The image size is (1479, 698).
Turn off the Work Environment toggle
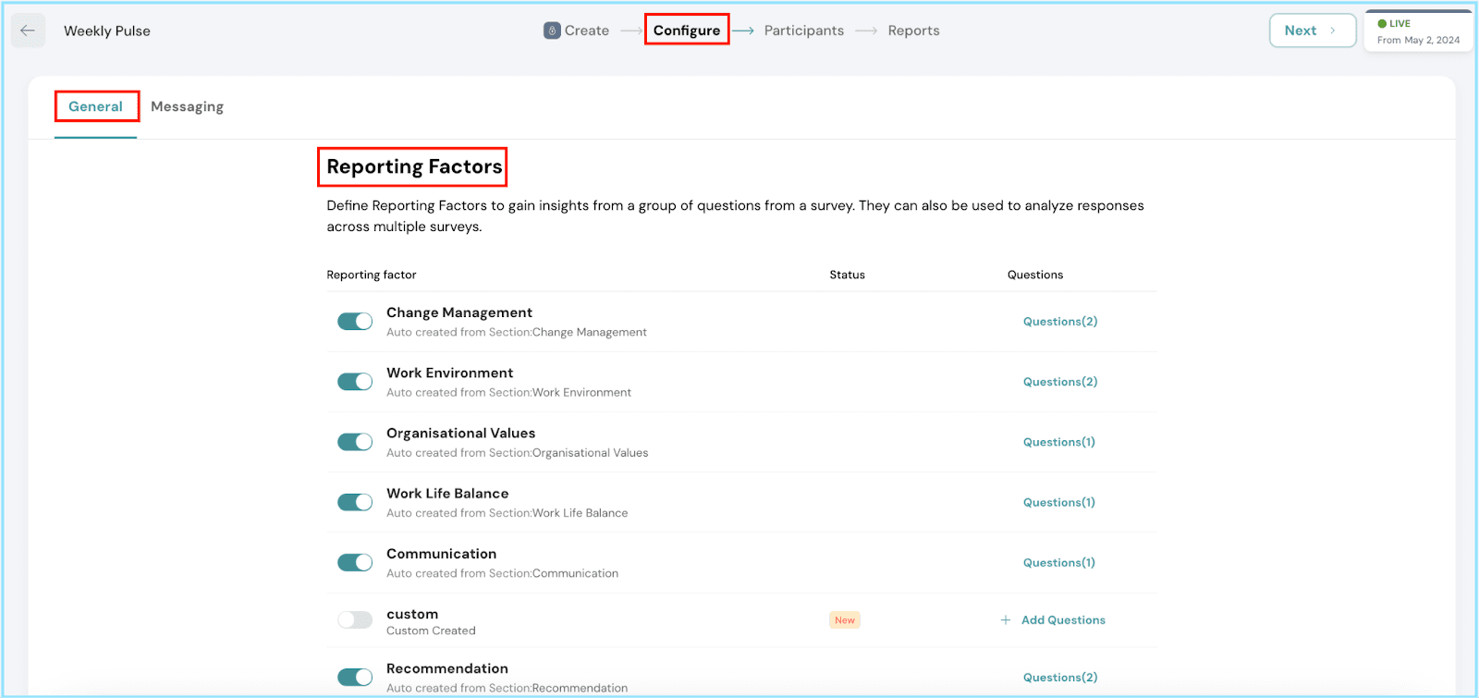pyautogui.click(x=355, y=382)
